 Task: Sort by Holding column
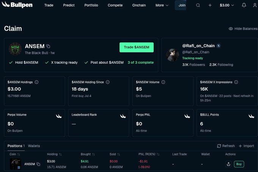click(54, 154)
